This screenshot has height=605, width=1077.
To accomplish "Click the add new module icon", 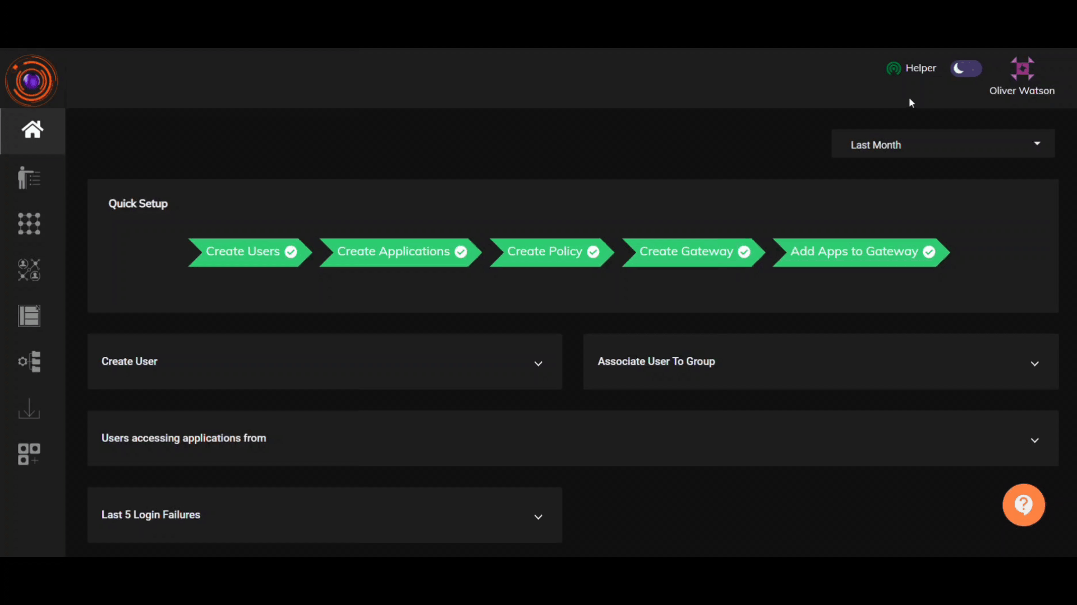I will (30, 454).
